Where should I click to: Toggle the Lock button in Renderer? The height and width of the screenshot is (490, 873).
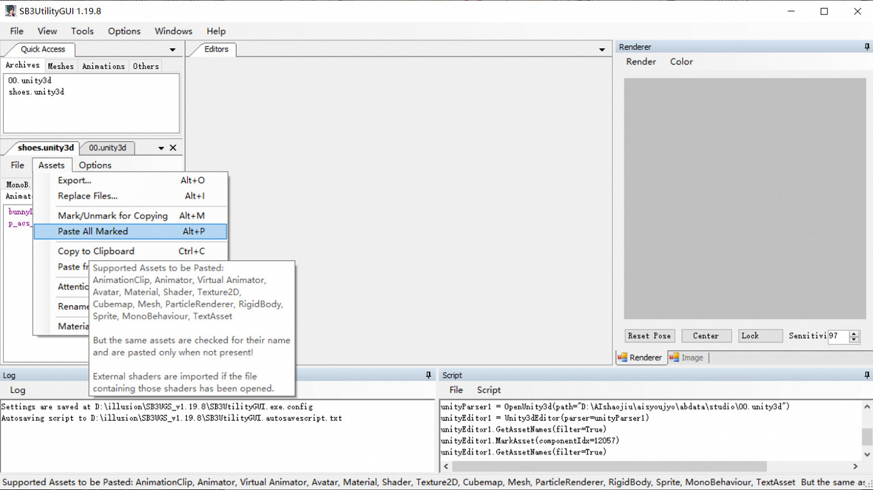tap(760, 336)
